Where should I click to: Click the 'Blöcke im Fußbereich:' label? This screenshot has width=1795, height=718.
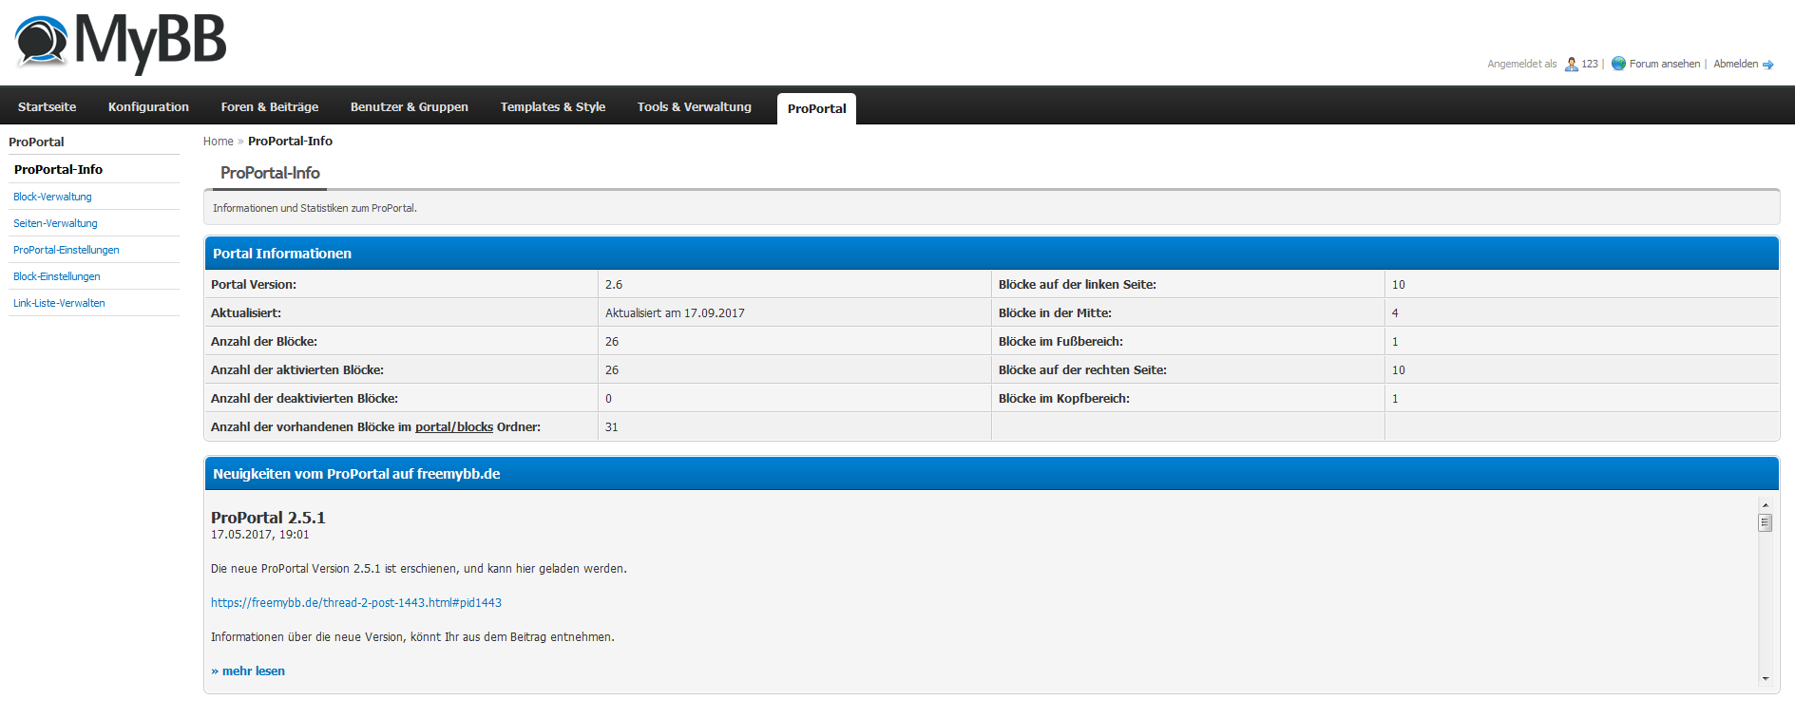pos(1060,341)
